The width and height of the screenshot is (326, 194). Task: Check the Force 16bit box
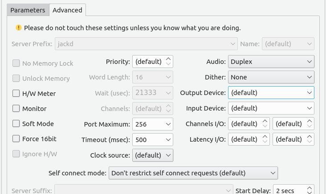(16, 139)
